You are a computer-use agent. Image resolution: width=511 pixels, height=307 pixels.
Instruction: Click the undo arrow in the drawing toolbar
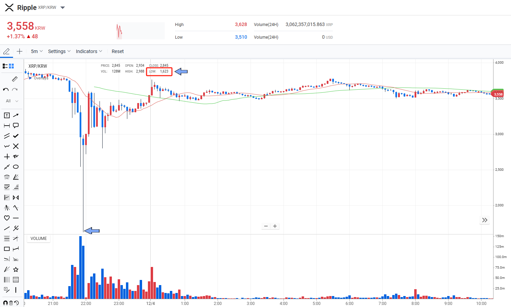click(5, 90)
